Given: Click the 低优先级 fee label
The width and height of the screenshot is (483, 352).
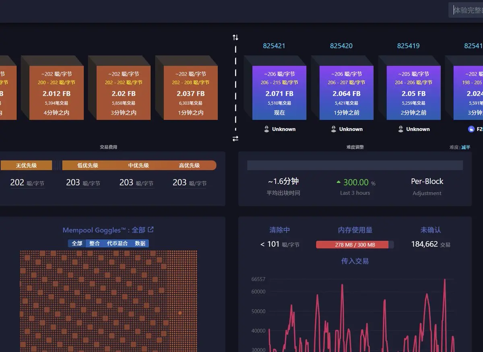Looking at the screenshot, I should coord(88,165).
